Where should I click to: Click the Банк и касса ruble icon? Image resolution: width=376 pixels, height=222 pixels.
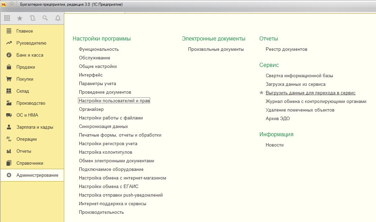pos(9,55)
